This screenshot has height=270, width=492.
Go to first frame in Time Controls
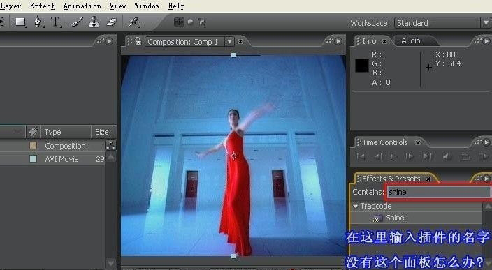pyautogui.click(x=361, y=156)
